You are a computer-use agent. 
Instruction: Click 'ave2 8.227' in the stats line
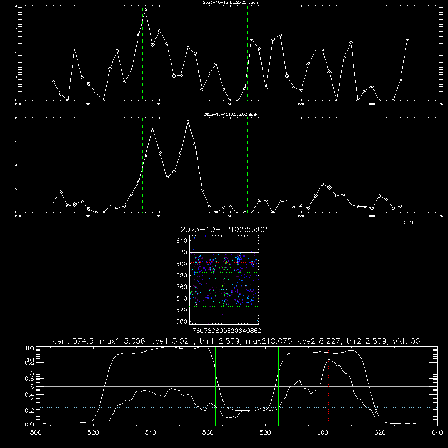[x=319, y=341]
